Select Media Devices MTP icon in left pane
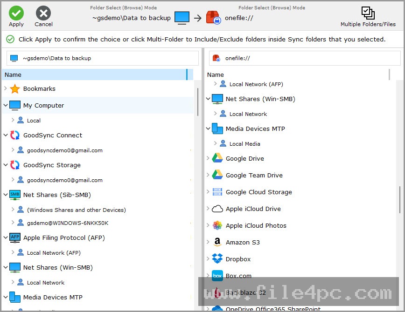This screenshot has height=312, width=405. [15, 297]
